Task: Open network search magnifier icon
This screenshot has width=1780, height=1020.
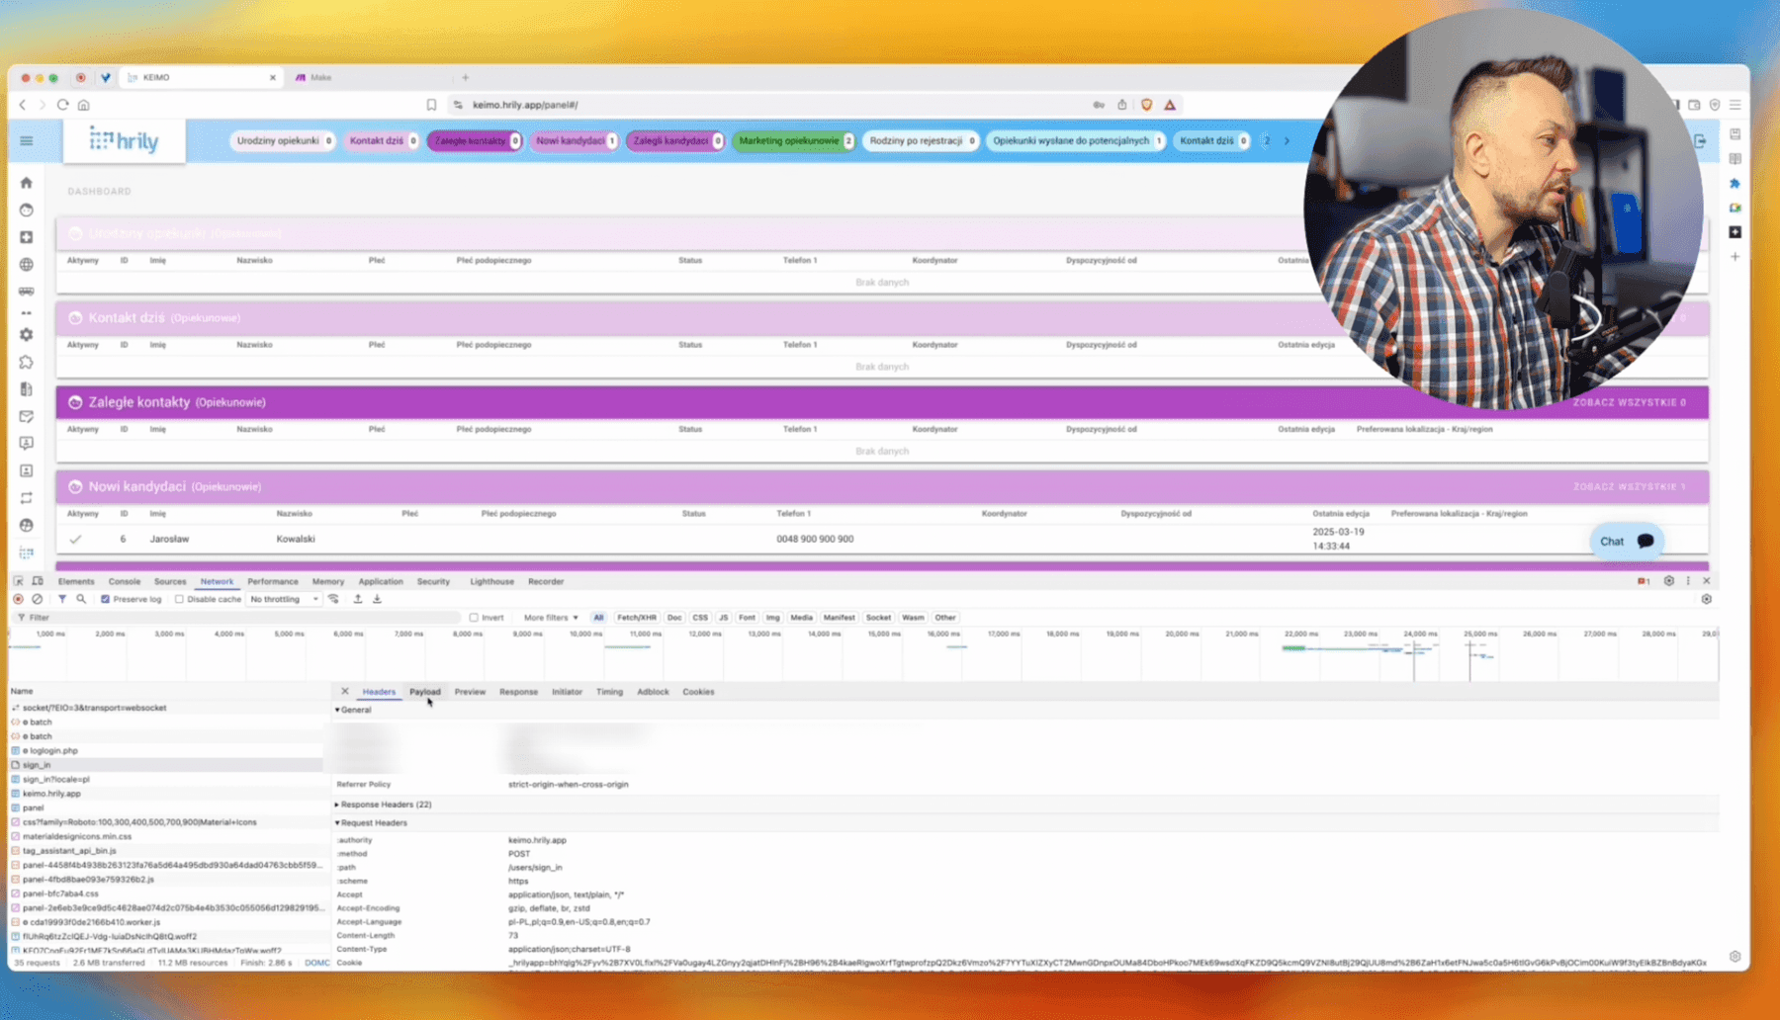Action: [x=81, y=599]
